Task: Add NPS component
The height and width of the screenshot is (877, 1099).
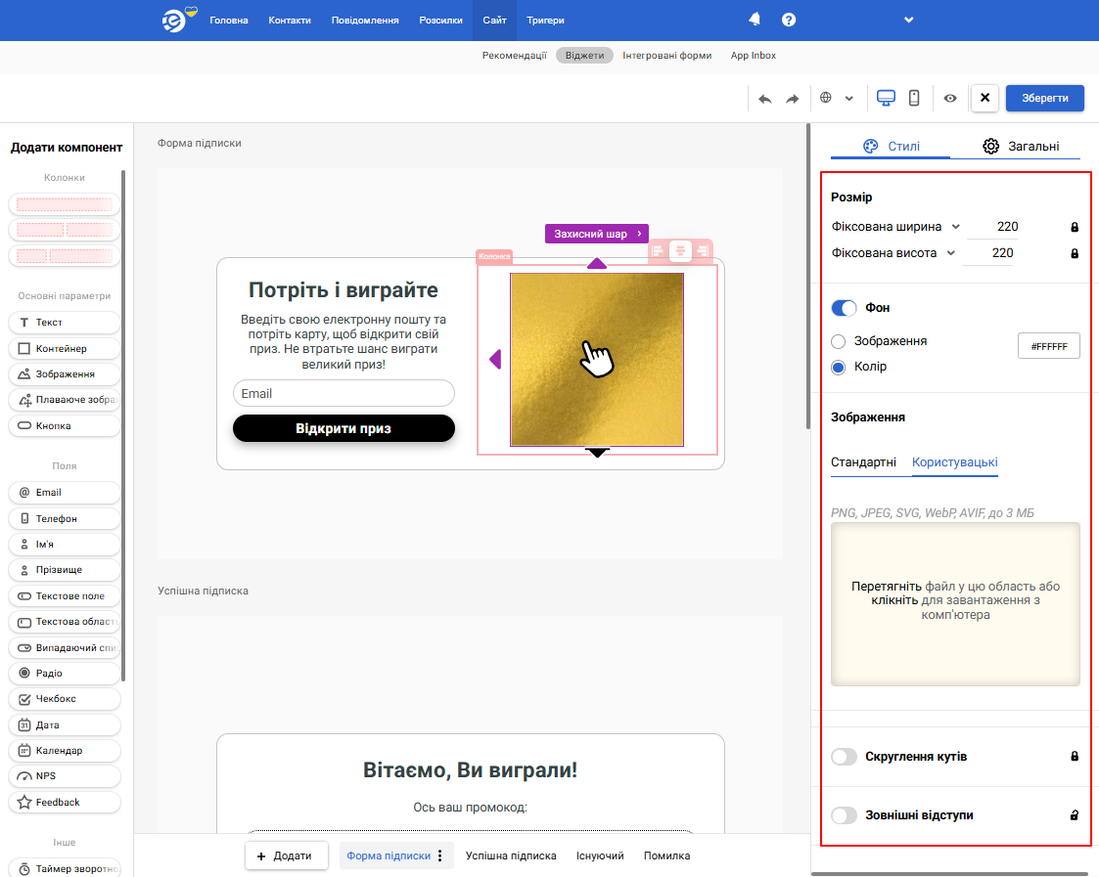Action: click(x=65, y=776)
